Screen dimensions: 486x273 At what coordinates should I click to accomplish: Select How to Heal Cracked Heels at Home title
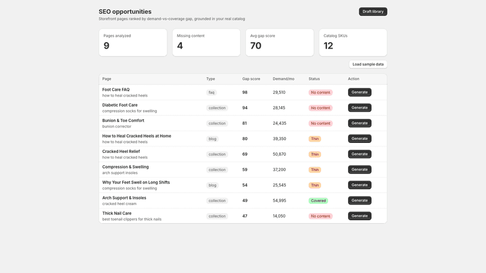pyautogui.click(x=137, y=136)
